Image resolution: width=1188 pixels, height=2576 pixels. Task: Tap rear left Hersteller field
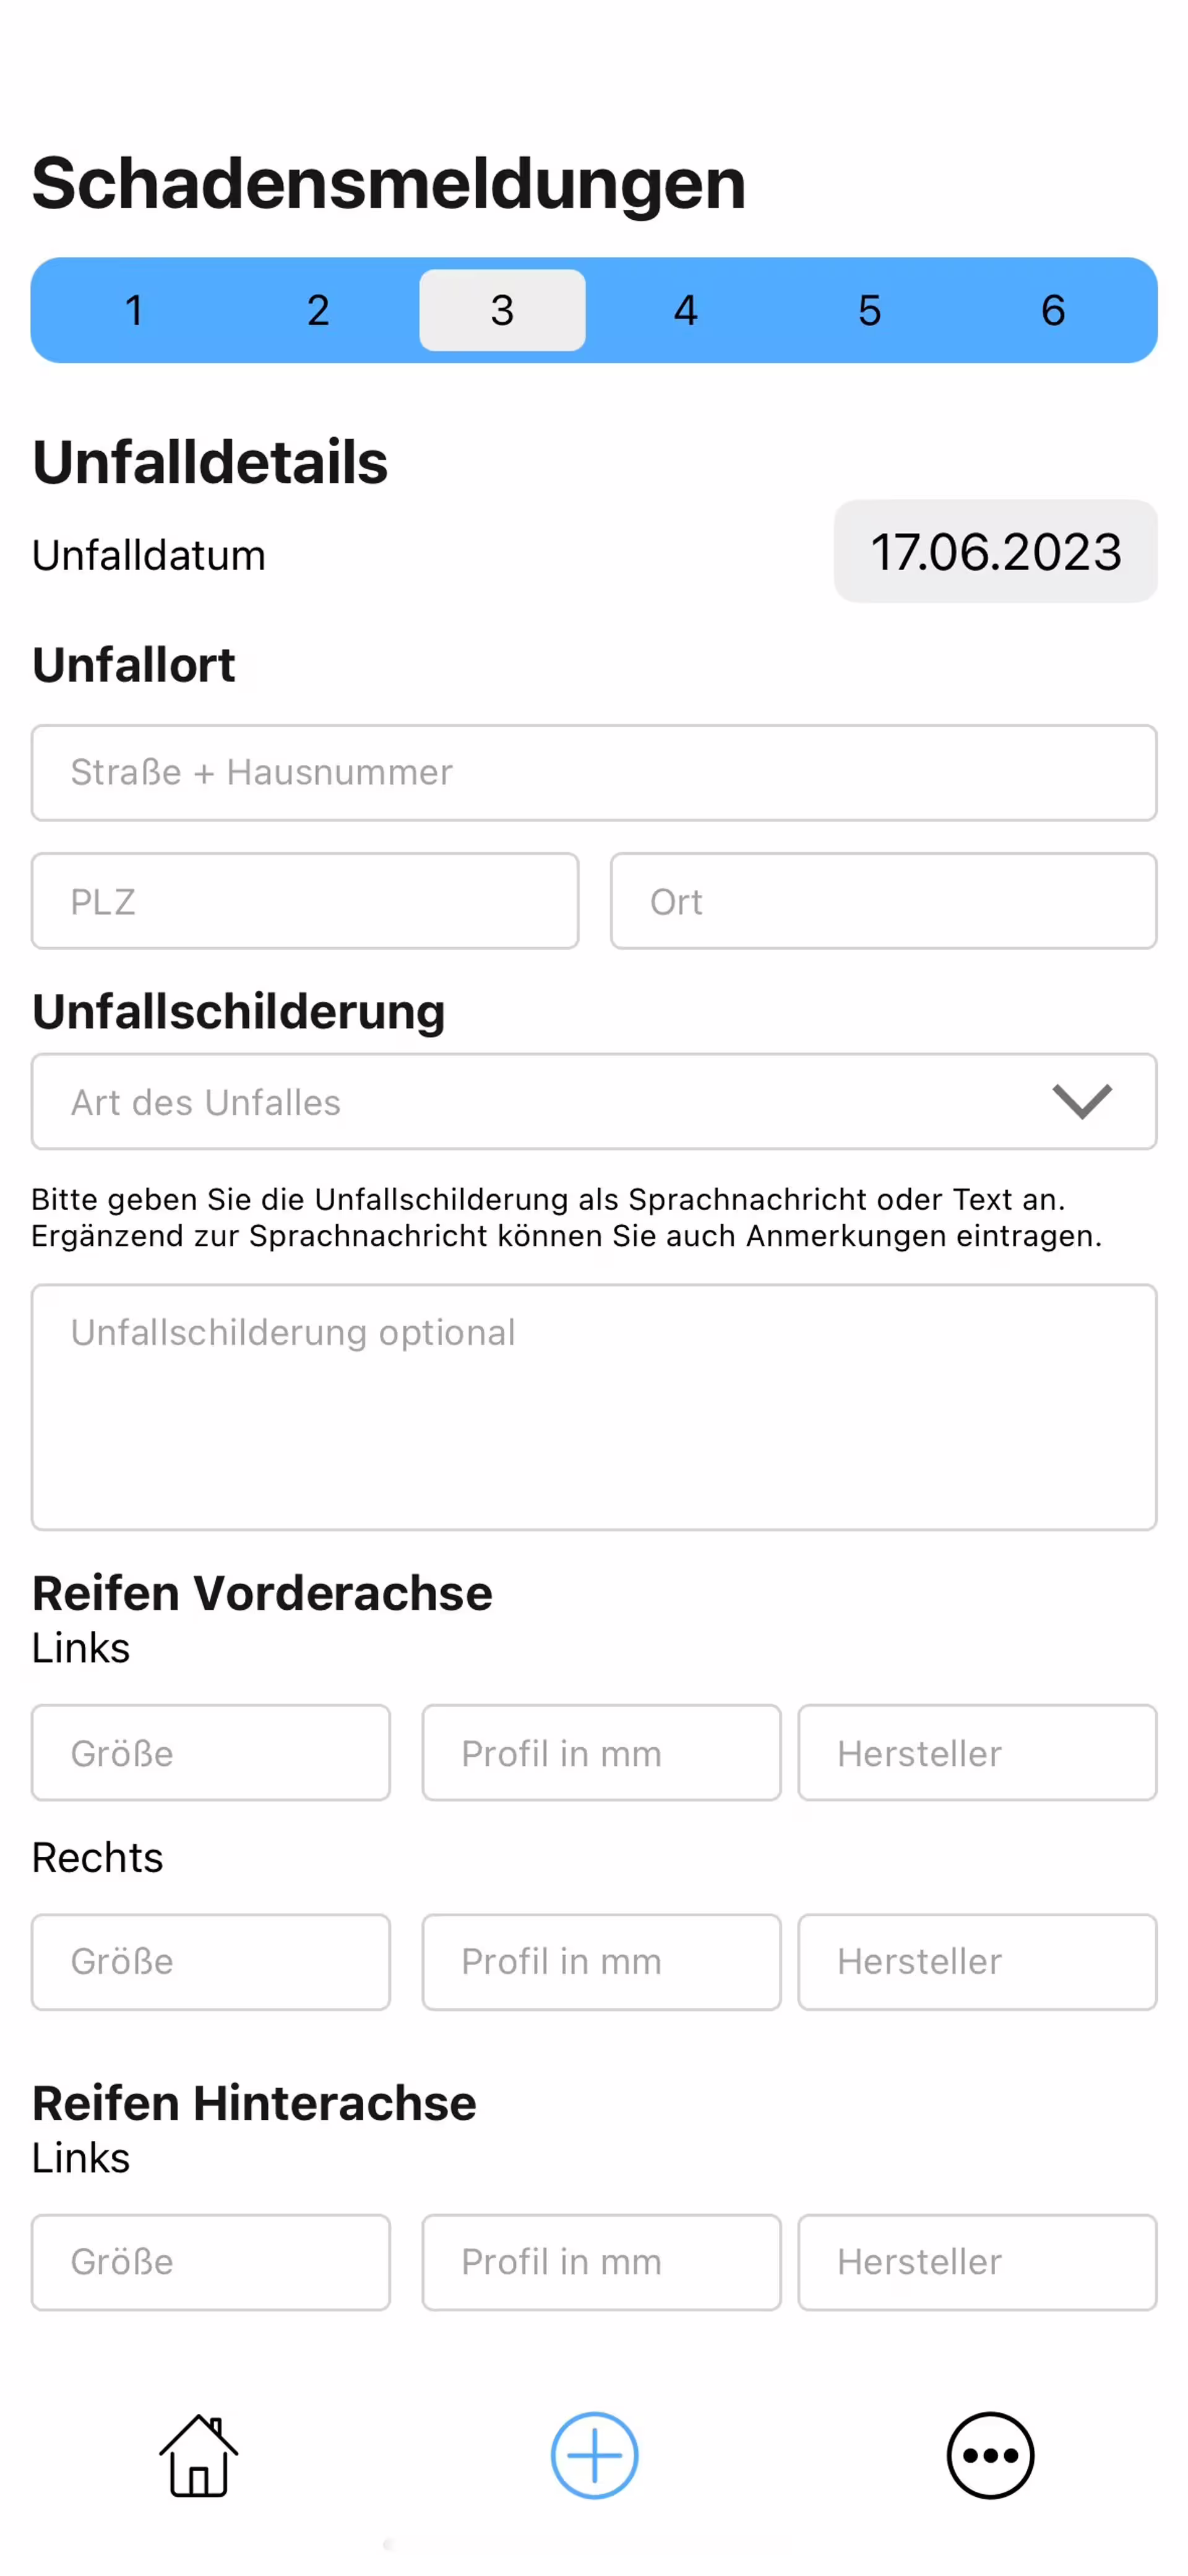point(977,2262)
